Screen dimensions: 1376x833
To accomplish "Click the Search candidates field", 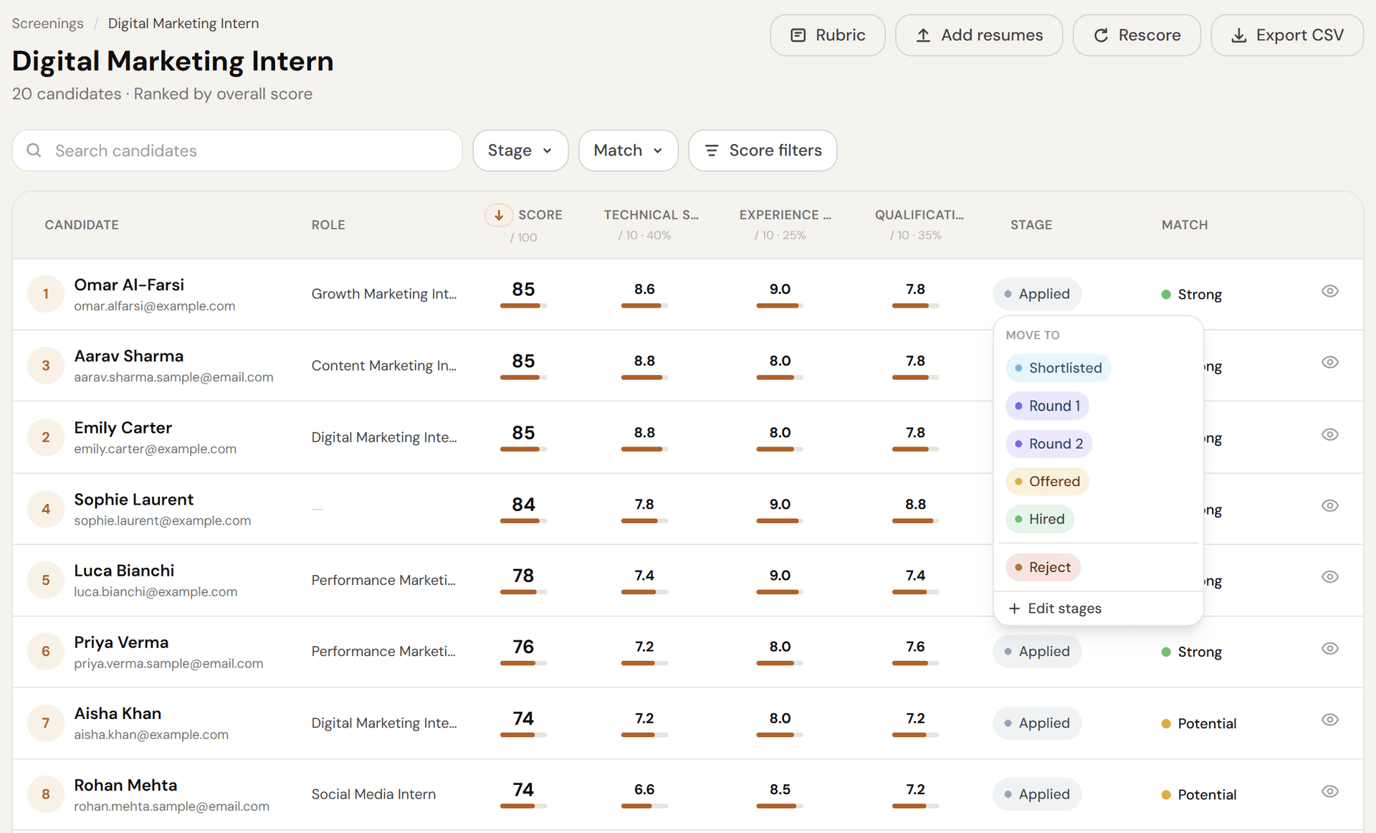I will click(x=237, y=151).
